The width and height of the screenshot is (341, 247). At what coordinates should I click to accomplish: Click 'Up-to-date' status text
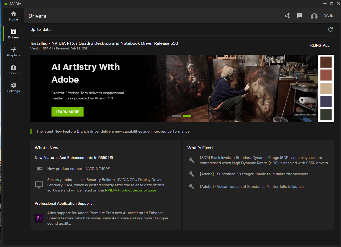40,29
